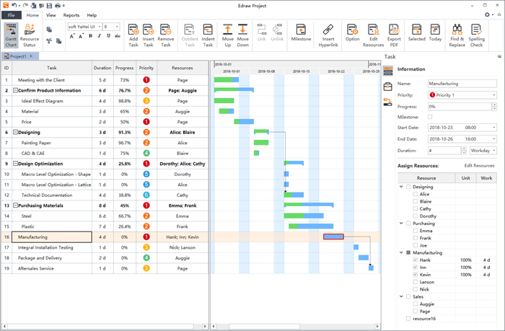
Task: Uncheck the Inn resource
Action: pos(415,268)
